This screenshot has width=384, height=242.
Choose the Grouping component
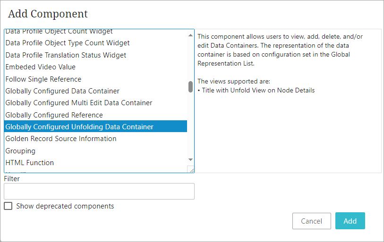pos(20,151)
